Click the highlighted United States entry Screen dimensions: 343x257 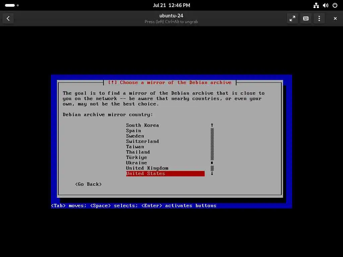point(165,174)
